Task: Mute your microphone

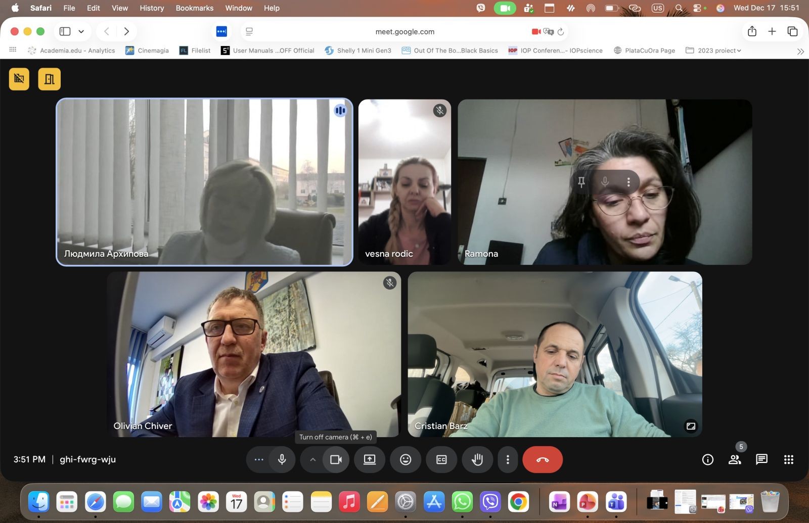Action: [x=282, y=459]
